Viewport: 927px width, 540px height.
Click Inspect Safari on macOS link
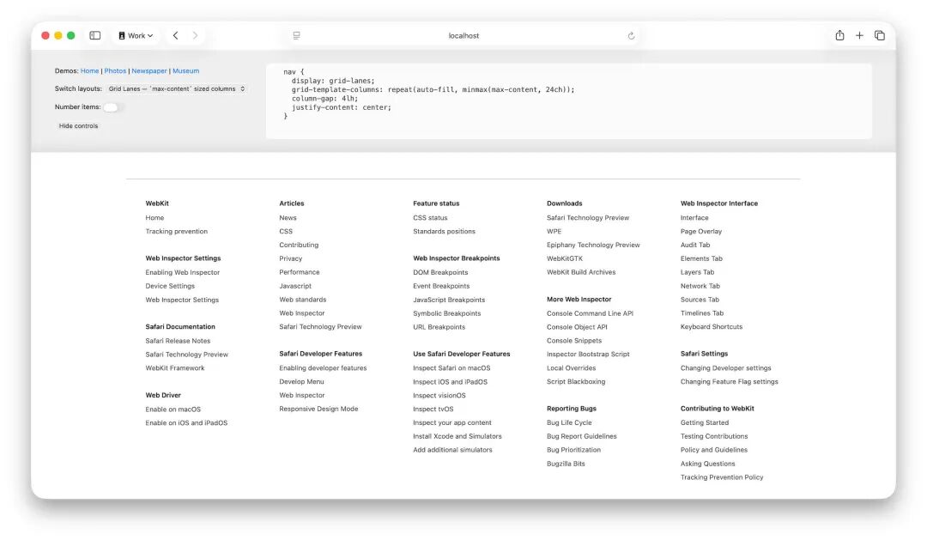pyautogui.click(x=451, y=368)
